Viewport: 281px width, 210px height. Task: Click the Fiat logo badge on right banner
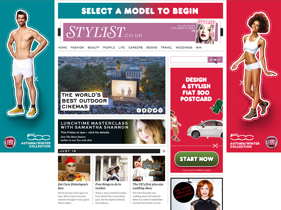point(271,142)
